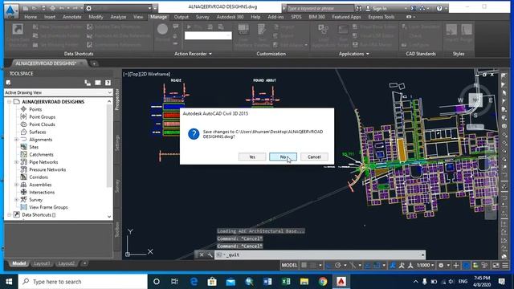Select the Point Clouds icon in the tree
The height and width of the screenshot is (289, 514).
(x=23, y=124)
